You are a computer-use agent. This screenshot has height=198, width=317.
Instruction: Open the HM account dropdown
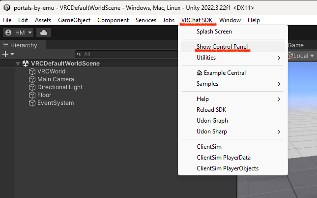[x=18, y=33]
